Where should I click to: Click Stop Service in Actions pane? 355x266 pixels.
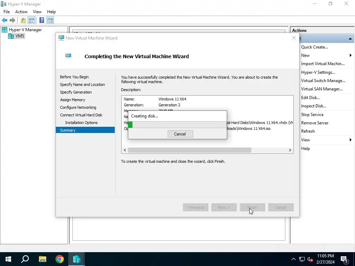[x=312, y=115]
